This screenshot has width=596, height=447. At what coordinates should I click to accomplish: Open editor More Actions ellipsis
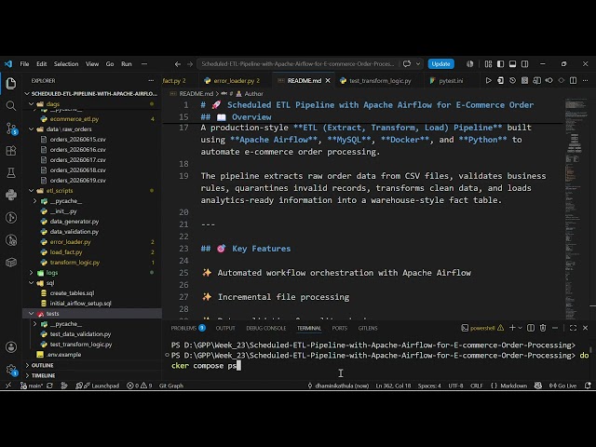(586, 81)
